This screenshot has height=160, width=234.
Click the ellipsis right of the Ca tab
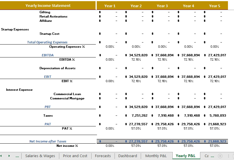click(212, 157)
